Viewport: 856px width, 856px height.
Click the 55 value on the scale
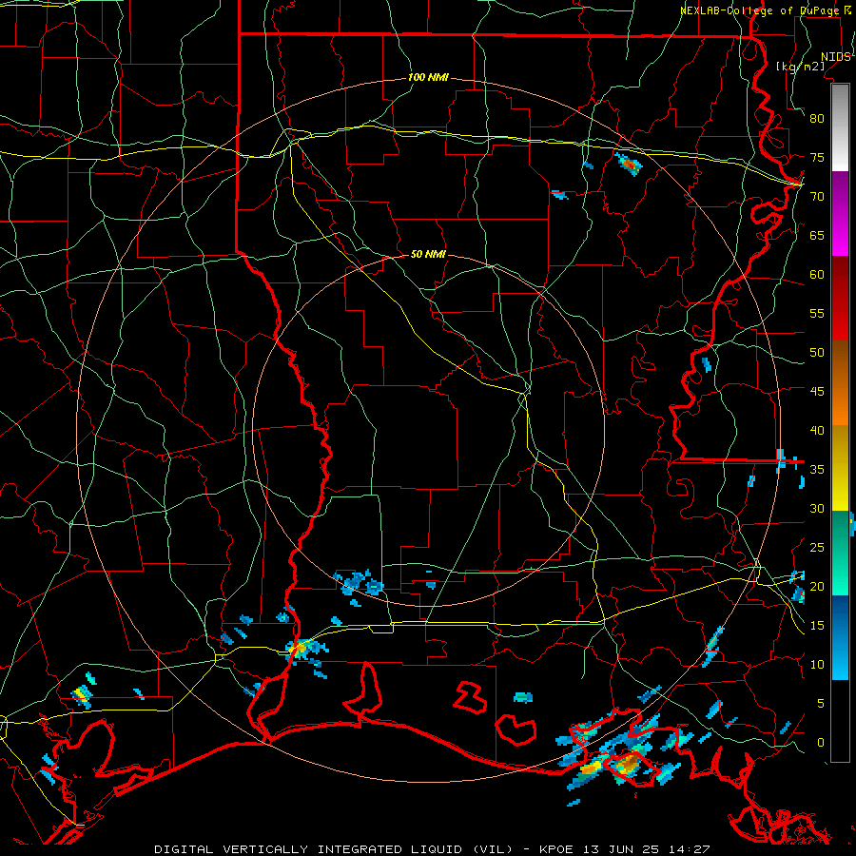817,313
